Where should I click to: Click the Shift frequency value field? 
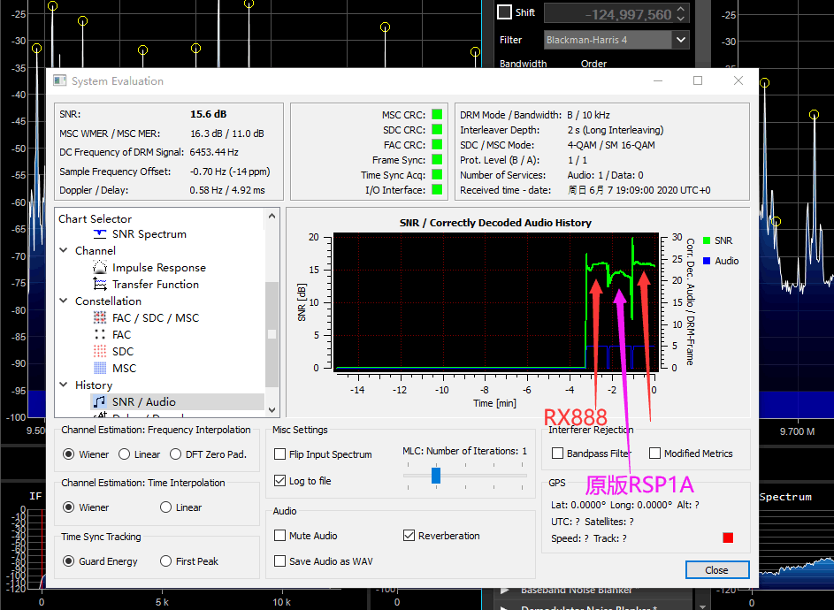(608, 14)
